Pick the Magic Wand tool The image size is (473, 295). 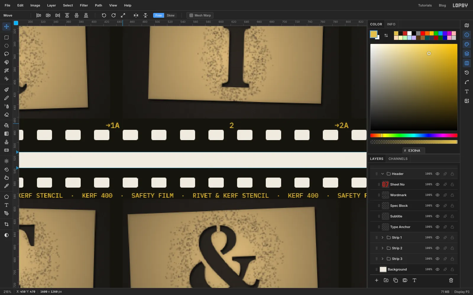[7, 71]
